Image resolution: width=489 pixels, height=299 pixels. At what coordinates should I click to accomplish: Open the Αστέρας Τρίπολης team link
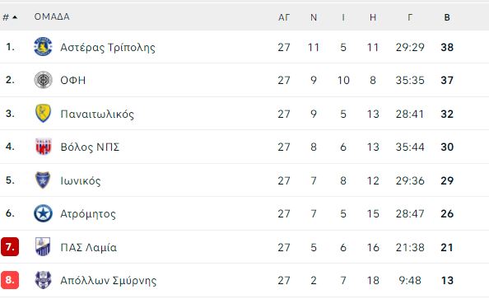[x=108, y=47]
